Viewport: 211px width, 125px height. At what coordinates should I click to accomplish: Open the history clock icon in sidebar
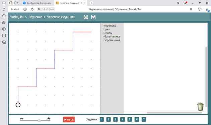click(x=4, y=16)
